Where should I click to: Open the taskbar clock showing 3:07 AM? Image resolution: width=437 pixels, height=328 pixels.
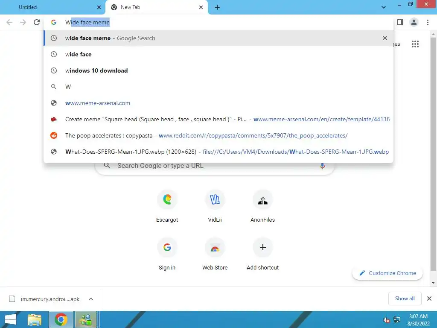click(x=418, y=320)
